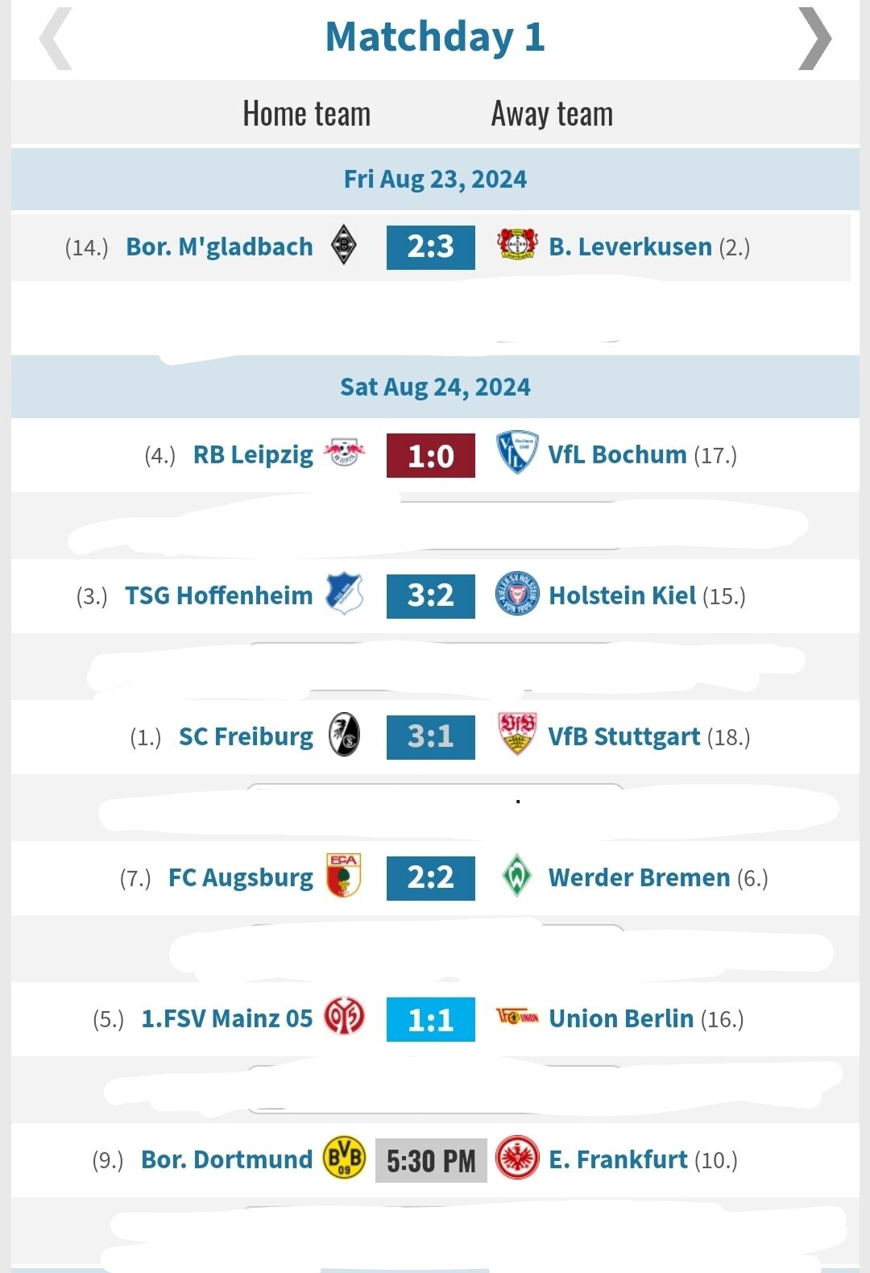This screenshot has width=870, height=1273.
Task: Go to next matchday with right chevron
Action: (814, 39)
